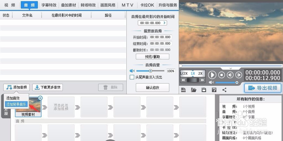
Task: Click the preview play button
Action: [212, 75]
